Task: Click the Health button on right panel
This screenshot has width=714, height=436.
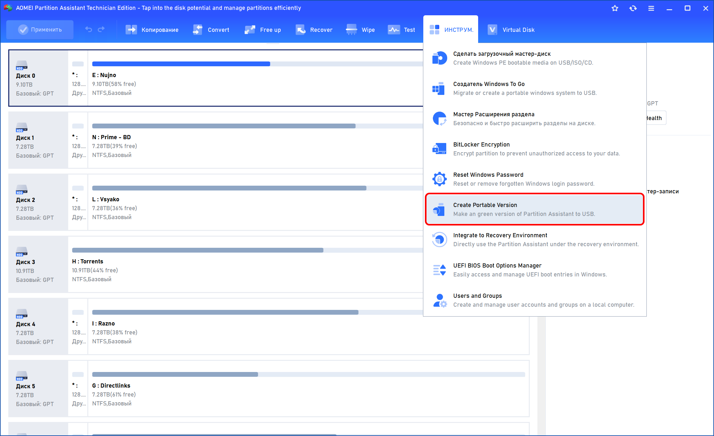Action: click(655, 118)
